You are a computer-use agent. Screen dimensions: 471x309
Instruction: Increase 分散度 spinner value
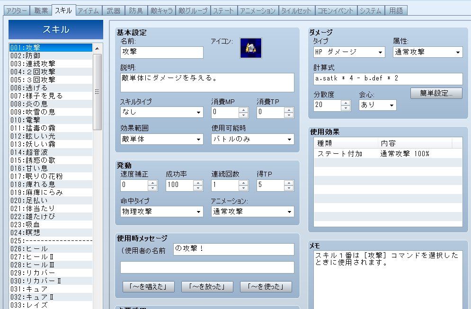tap(346, 103)
